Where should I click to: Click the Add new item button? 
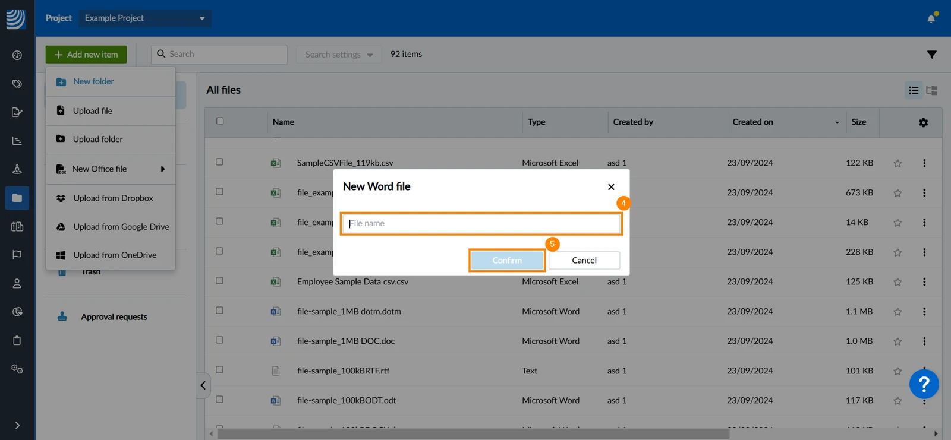point(86,55)
